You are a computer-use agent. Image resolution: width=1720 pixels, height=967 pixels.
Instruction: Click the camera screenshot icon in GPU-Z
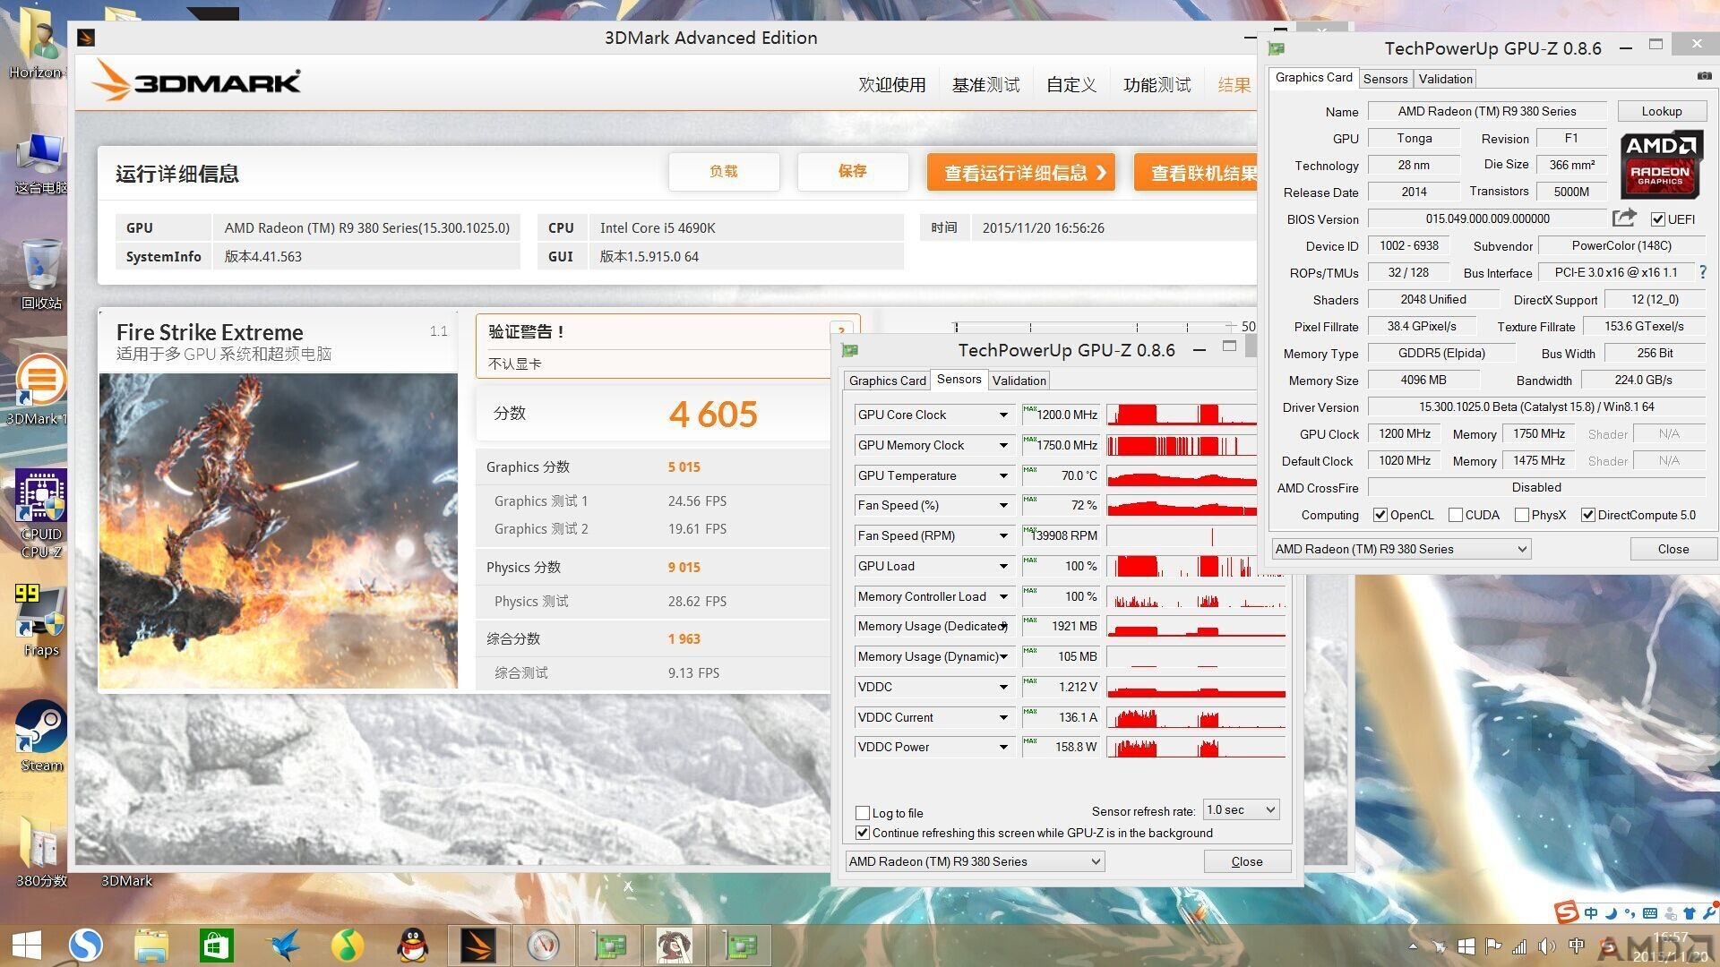[x=1704, y=76]
